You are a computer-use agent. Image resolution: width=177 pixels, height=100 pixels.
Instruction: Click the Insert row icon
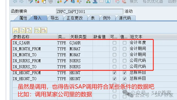pyautogui.click(x=37, y=30)
